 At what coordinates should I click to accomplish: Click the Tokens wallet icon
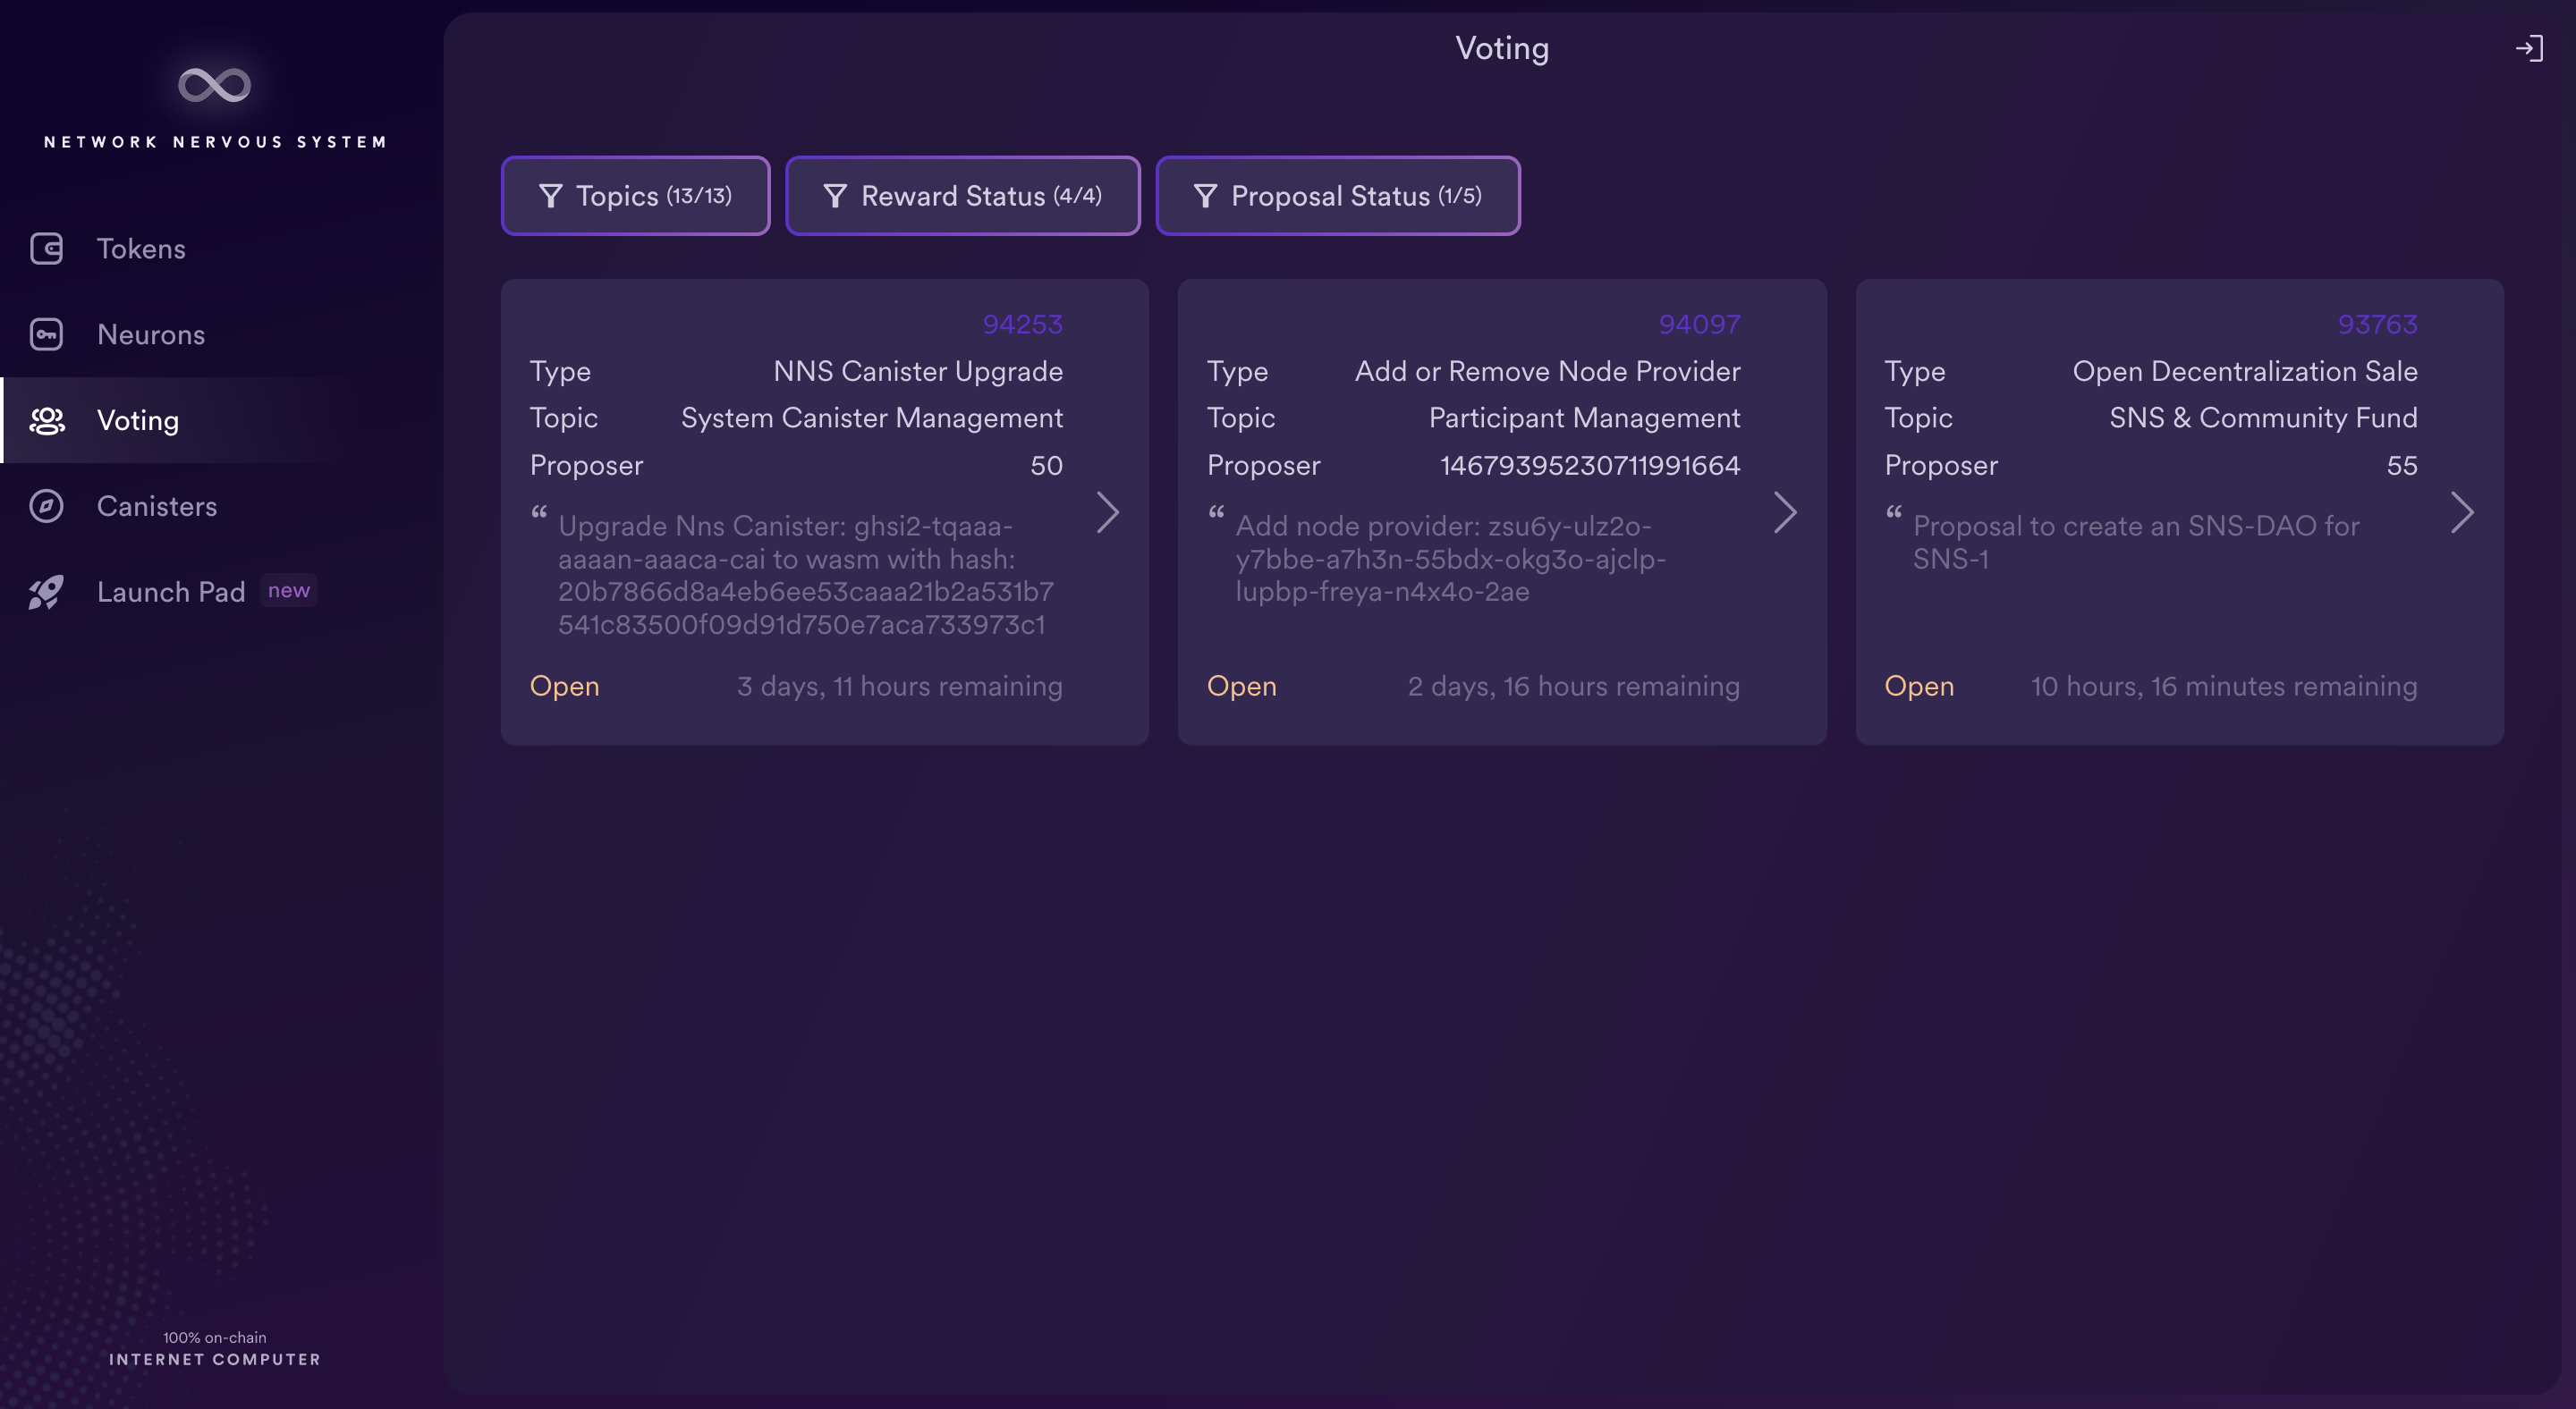tap(46, 249)
